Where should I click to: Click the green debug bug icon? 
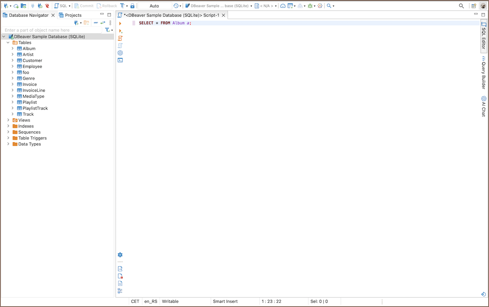[310, 6]
